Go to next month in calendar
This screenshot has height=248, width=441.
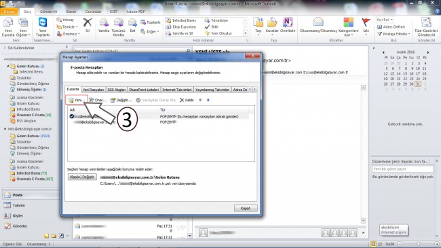tap(428, 52)
